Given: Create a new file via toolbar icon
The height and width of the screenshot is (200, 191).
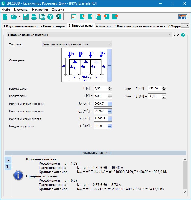Looking at the screenshot, I should (x=5, y=17).
